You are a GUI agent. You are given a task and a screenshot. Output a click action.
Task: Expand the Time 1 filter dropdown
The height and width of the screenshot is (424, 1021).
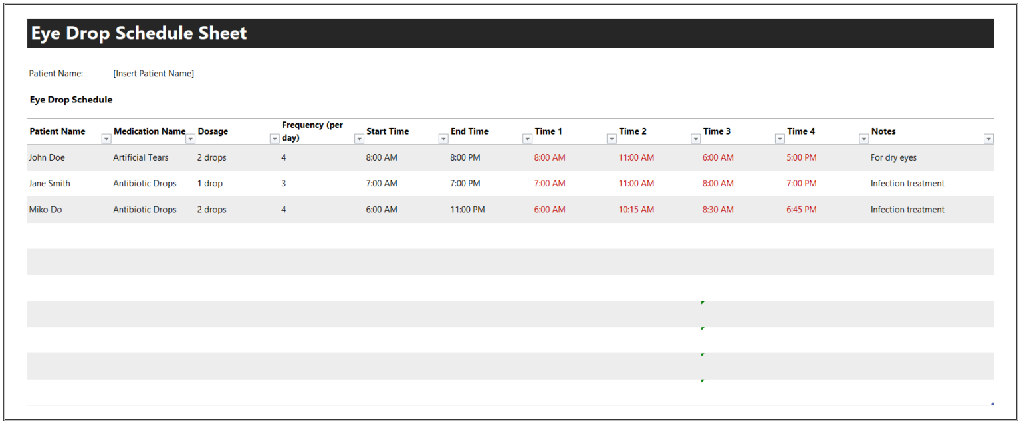[612, 139]
